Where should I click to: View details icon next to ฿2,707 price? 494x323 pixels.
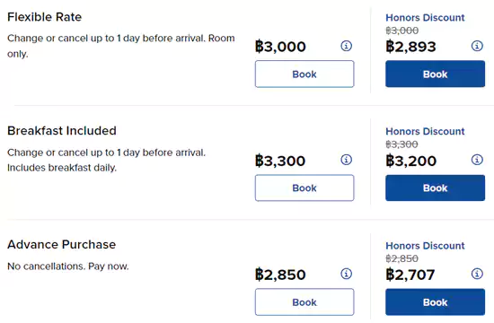click(477, 274)
